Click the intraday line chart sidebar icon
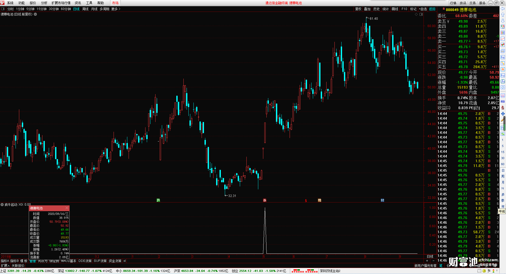506x274 pixels. click(x=503, y=39)
